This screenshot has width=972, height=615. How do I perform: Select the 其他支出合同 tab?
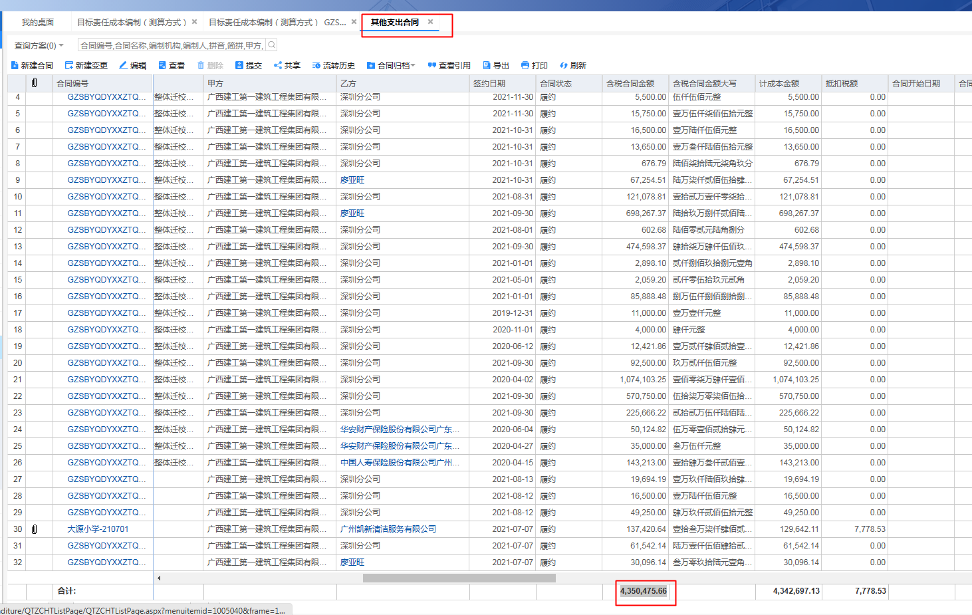click(395, 22)
